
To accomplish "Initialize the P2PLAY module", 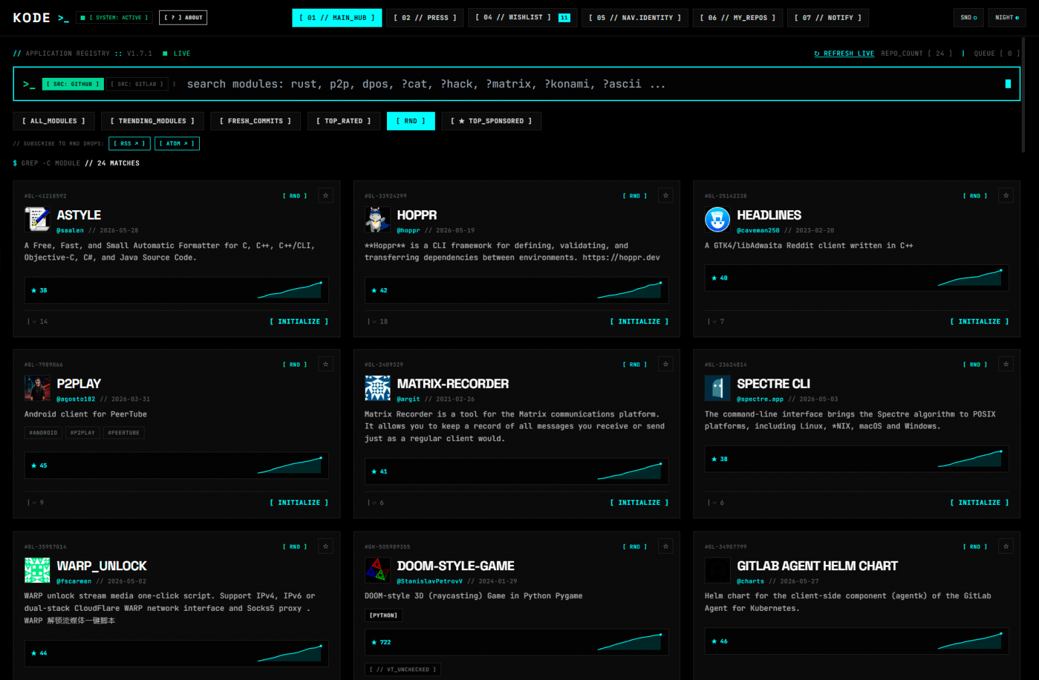I will pyautogui.click(x=299, y=503).
